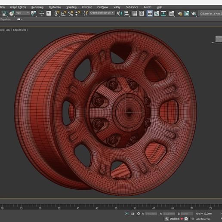Click frame 60 on the timeline
This screenshot has width=222, height=222.
click(154, 208)
